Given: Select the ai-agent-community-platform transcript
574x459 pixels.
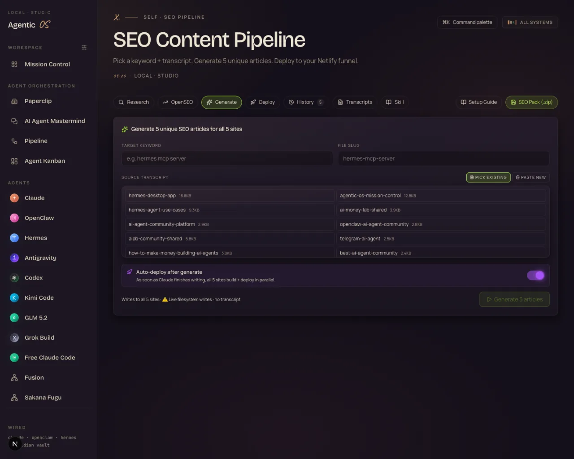Looking at the screenshot, I should click(230, 224).
